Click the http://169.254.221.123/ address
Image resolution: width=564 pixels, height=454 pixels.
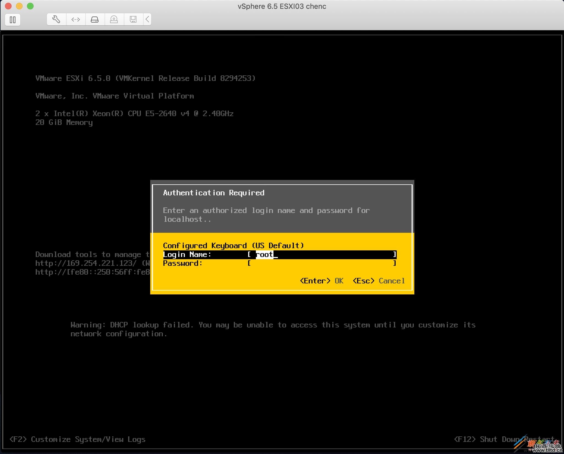click(86, 263)
